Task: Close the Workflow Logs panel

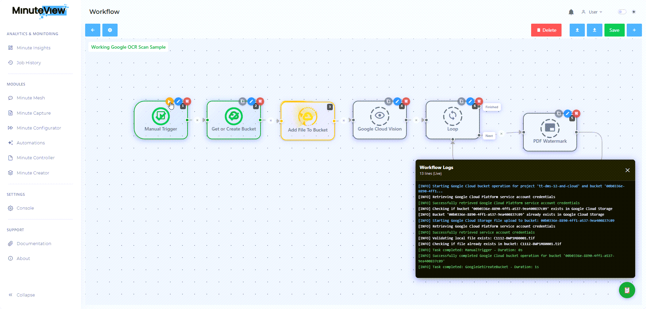Action: point(627,170)
